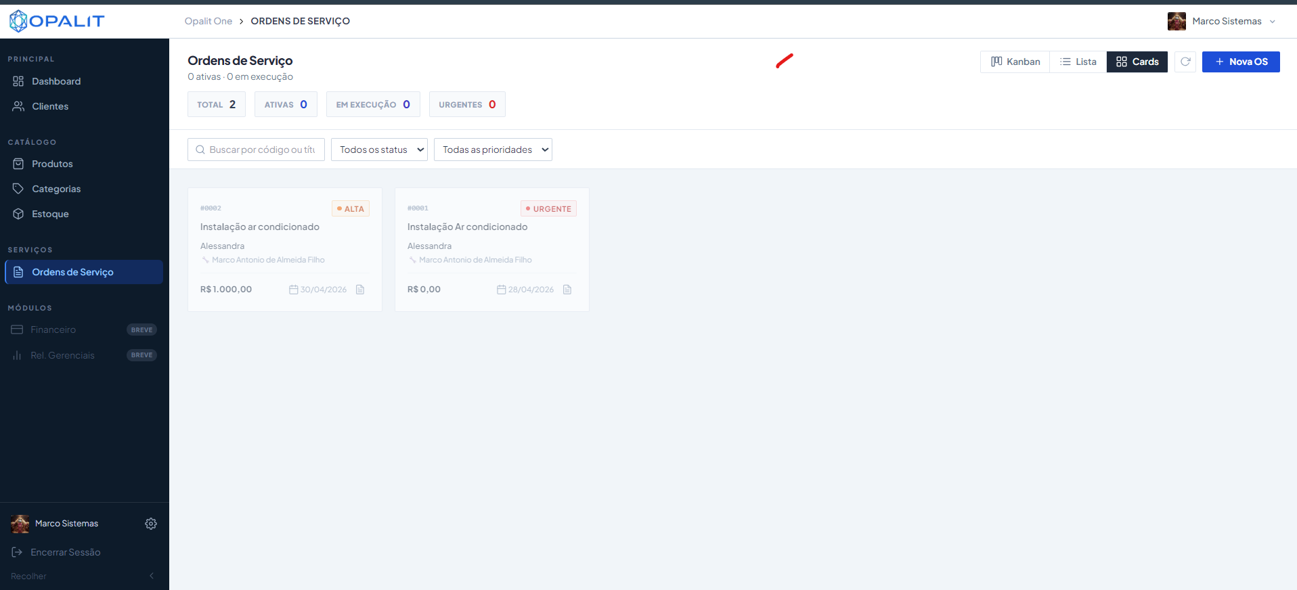Click the 28/04/2026 date on card #0001
1297x590 pixels.
click(525, 290)
